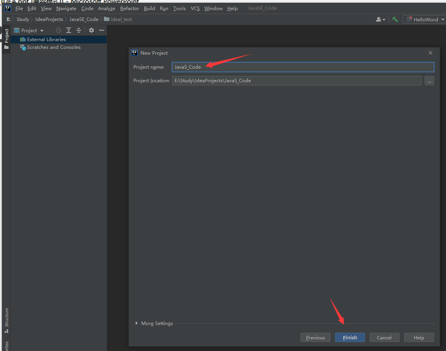The image size is (446, 351).
Task: Open the run configurations HelloWord dropdown
Action: [443, 19]
